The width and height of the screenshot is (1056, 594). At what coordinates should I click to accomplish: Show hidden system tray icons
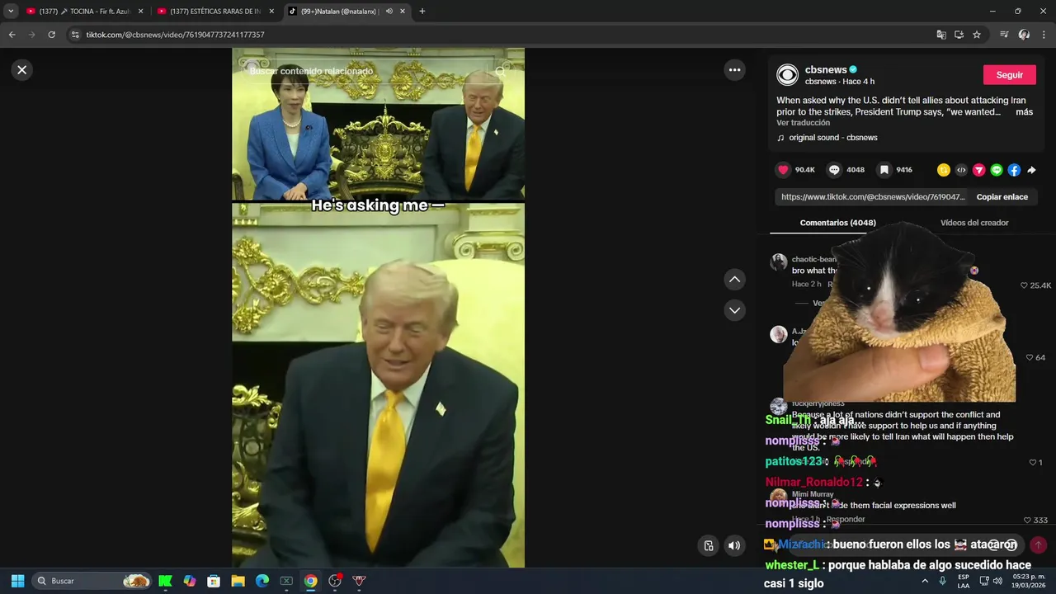tap(925, 581)
